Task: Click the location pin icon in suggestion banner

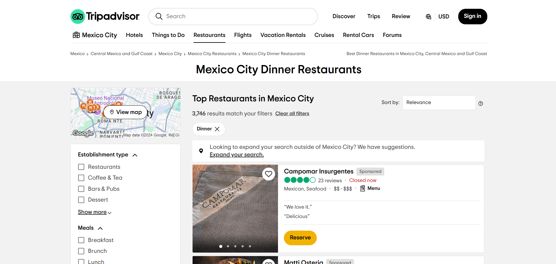Action: point(201,151)
